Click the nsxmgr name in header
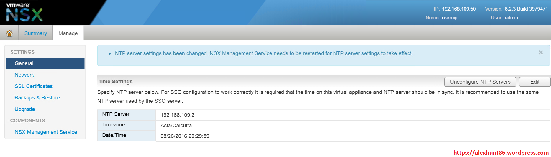This screenshot has width=551, height=157. (450, 18)
